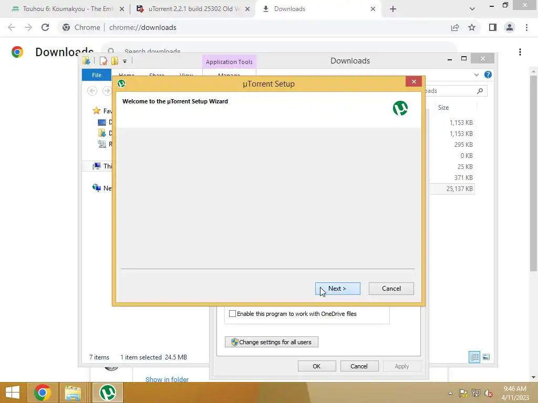
Task: Open Windows Start button
Action: [13, 393]
